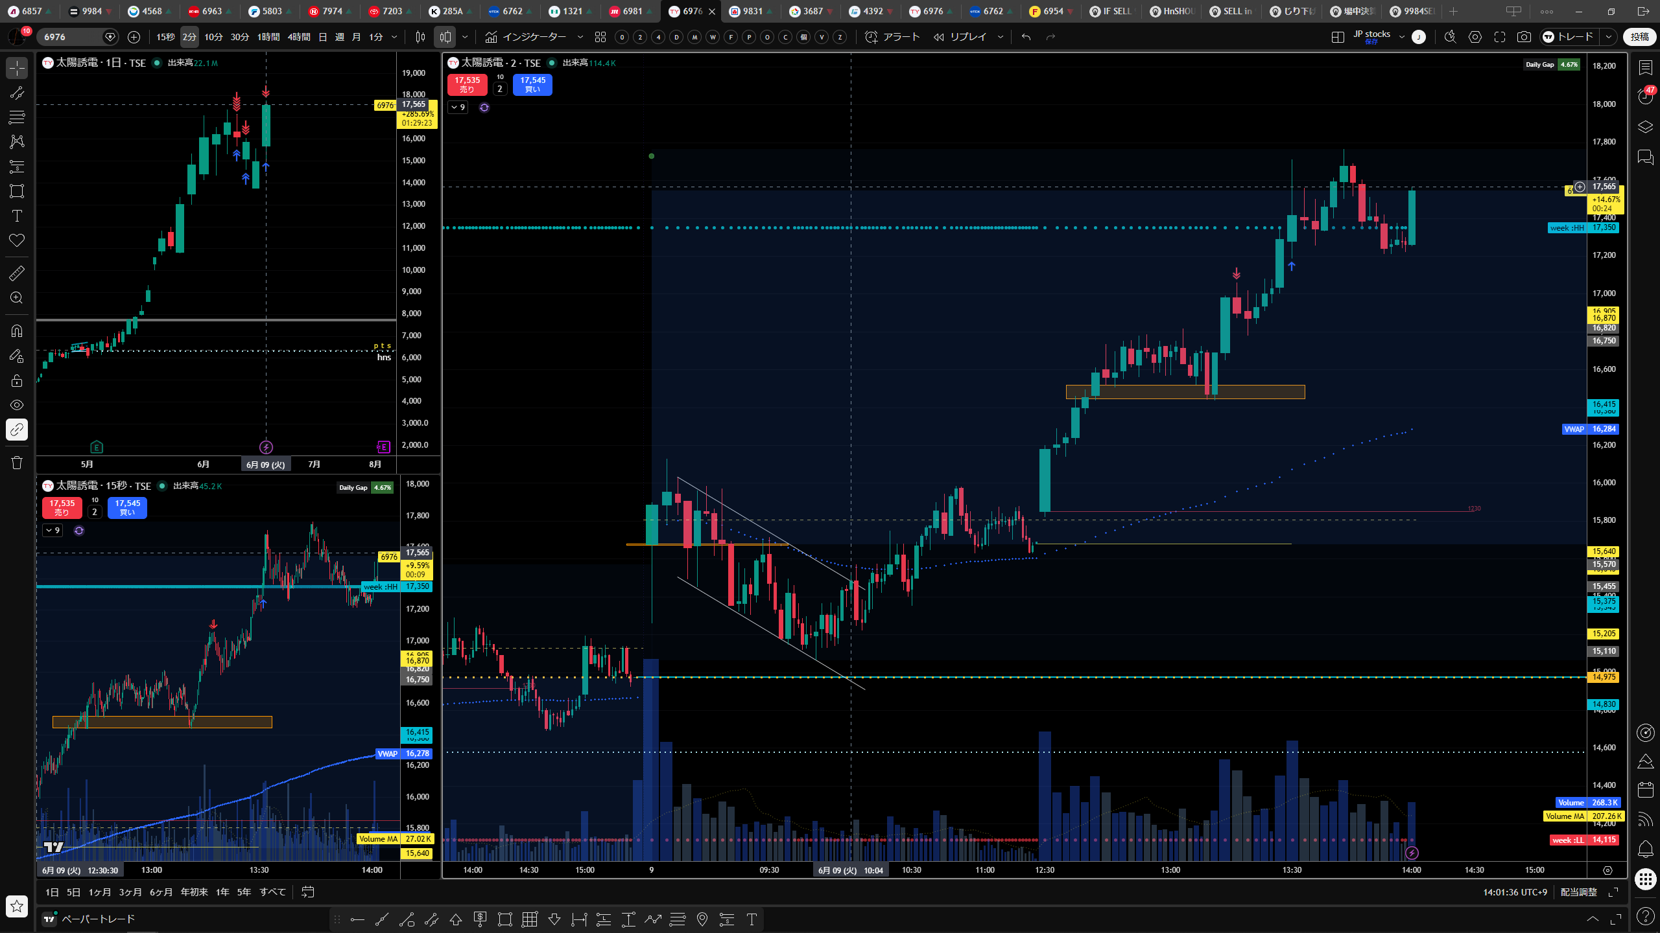Click the 17,545 買い buy button on main chart
This screenshot has width=1660, height=933.
tap(532, 85)
